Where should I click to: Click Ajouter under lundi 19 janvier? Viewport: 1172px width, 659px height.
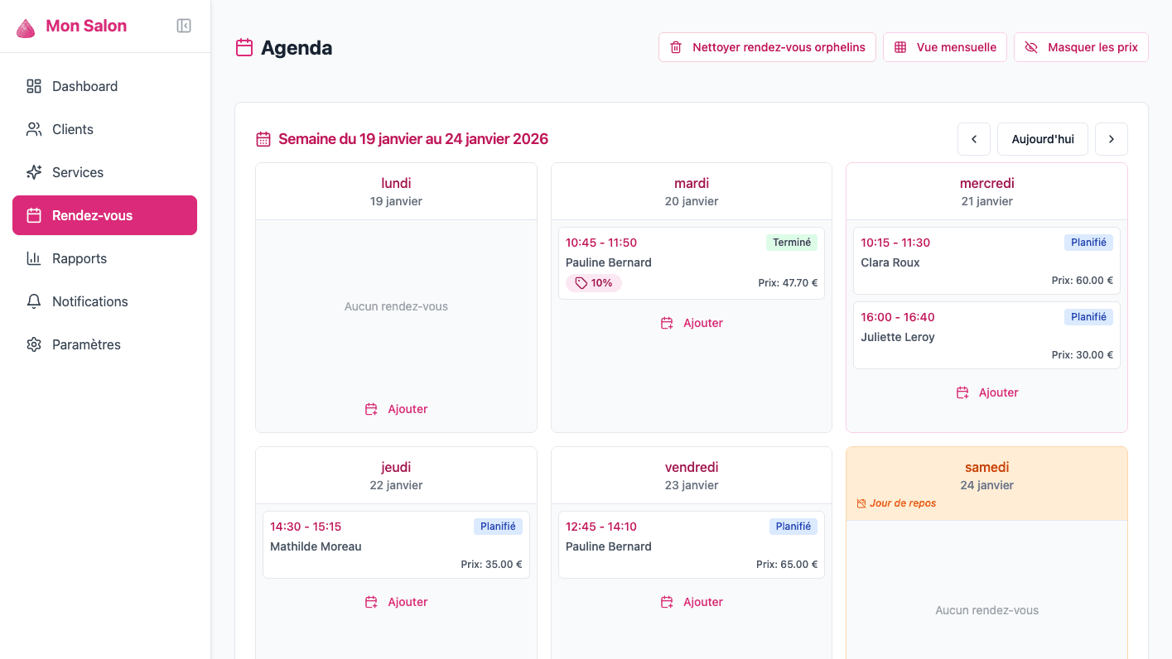(396, 408)
